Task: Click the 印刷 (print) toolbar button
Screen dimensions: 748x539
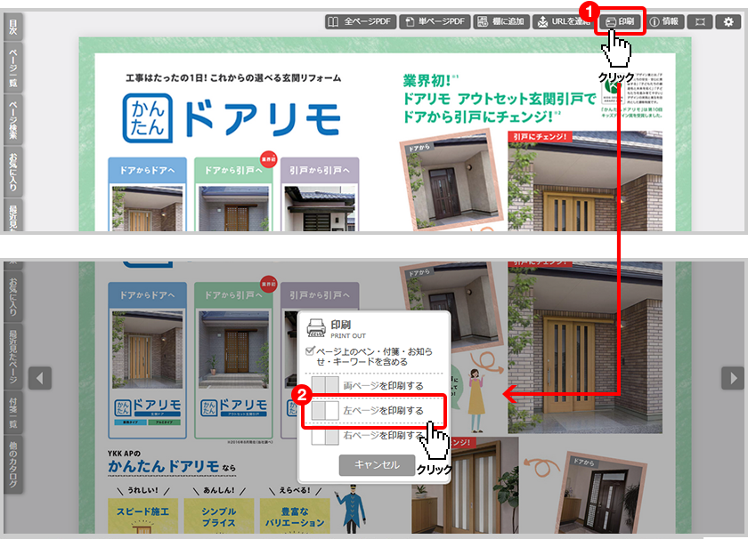Action: 620,21
